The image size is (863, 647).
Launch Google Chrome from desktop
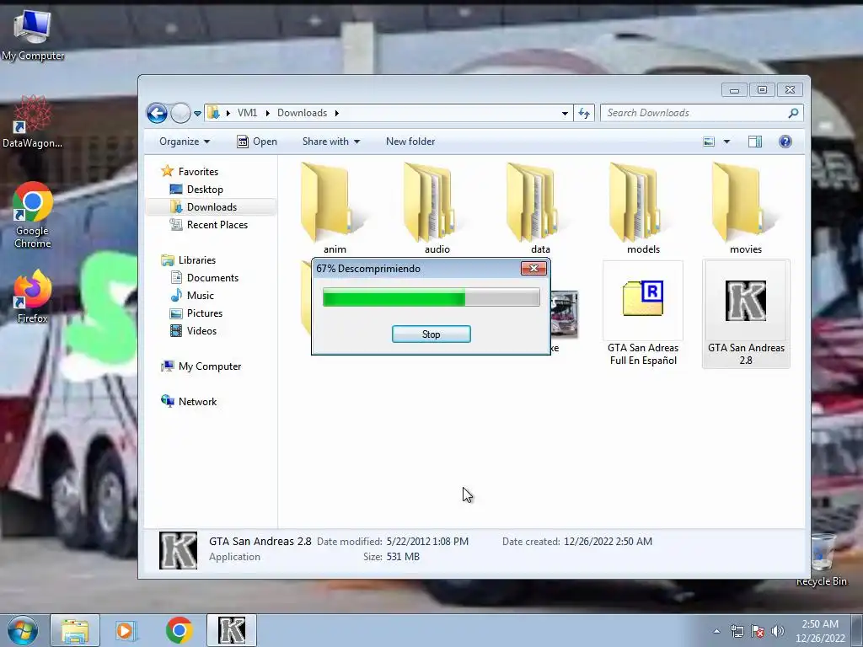[x=33, y=216]
